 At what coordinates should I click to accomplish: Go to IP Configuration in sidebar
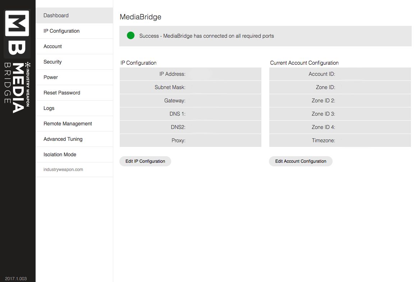(x=74, y=31)
